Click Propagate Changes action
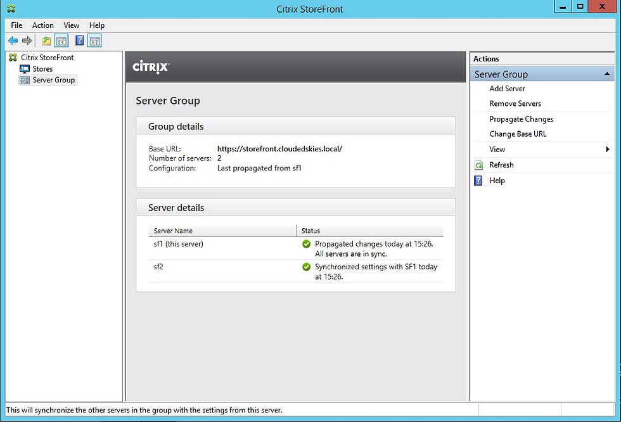This screenshot has width=621, height=422. click(x=521, y=119)
